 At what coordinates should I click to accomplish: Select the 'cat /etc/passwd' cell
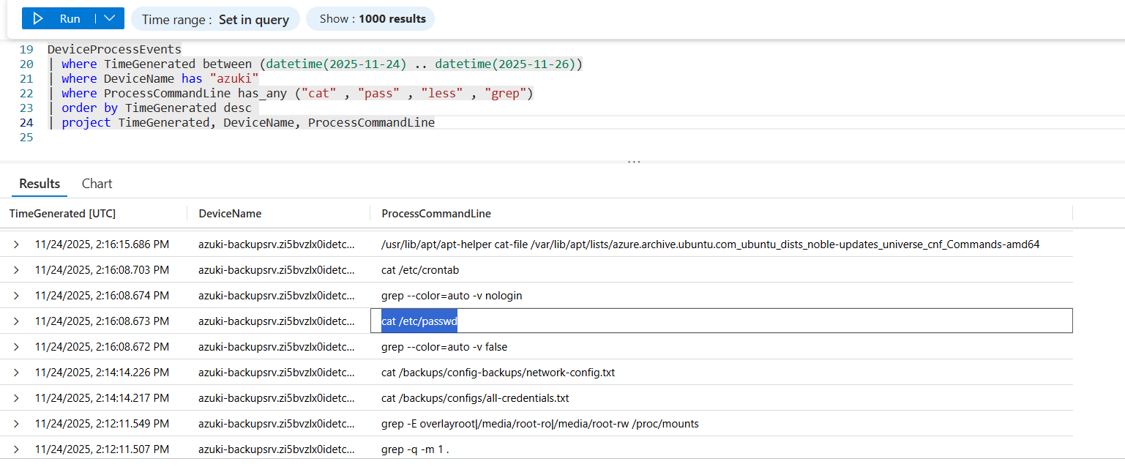(722, 321)
